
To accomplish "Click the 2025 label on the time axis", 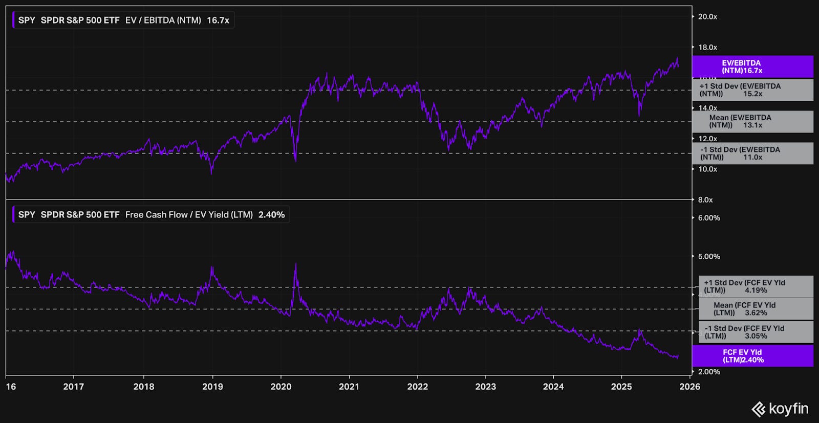I will click(x=622, y=387).
